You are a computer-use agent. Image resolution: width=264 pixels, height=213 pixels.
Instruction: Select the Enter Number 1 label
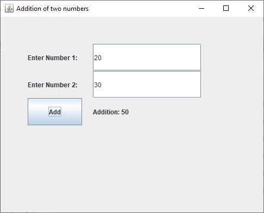(x=53, y=58)
